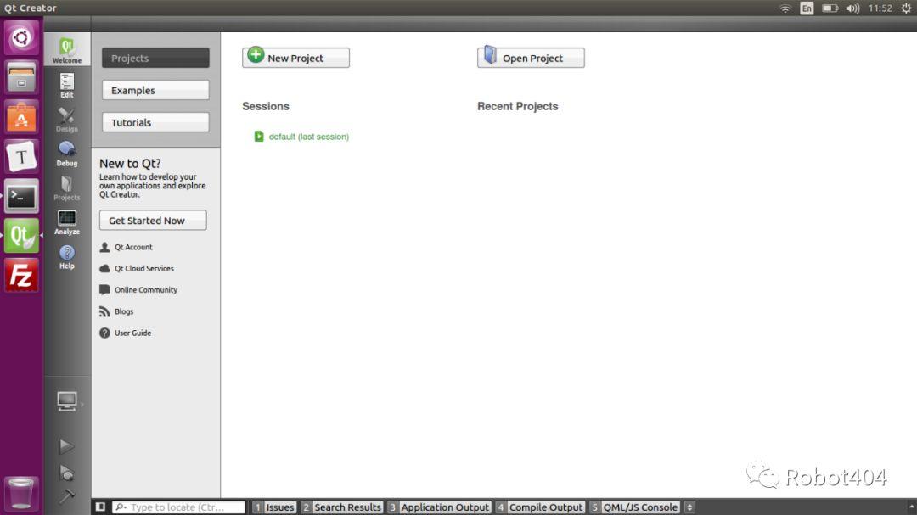Screen dimensions: 917x515
Task: Open the Trash in the dock
Action: [x=21, y=494]
